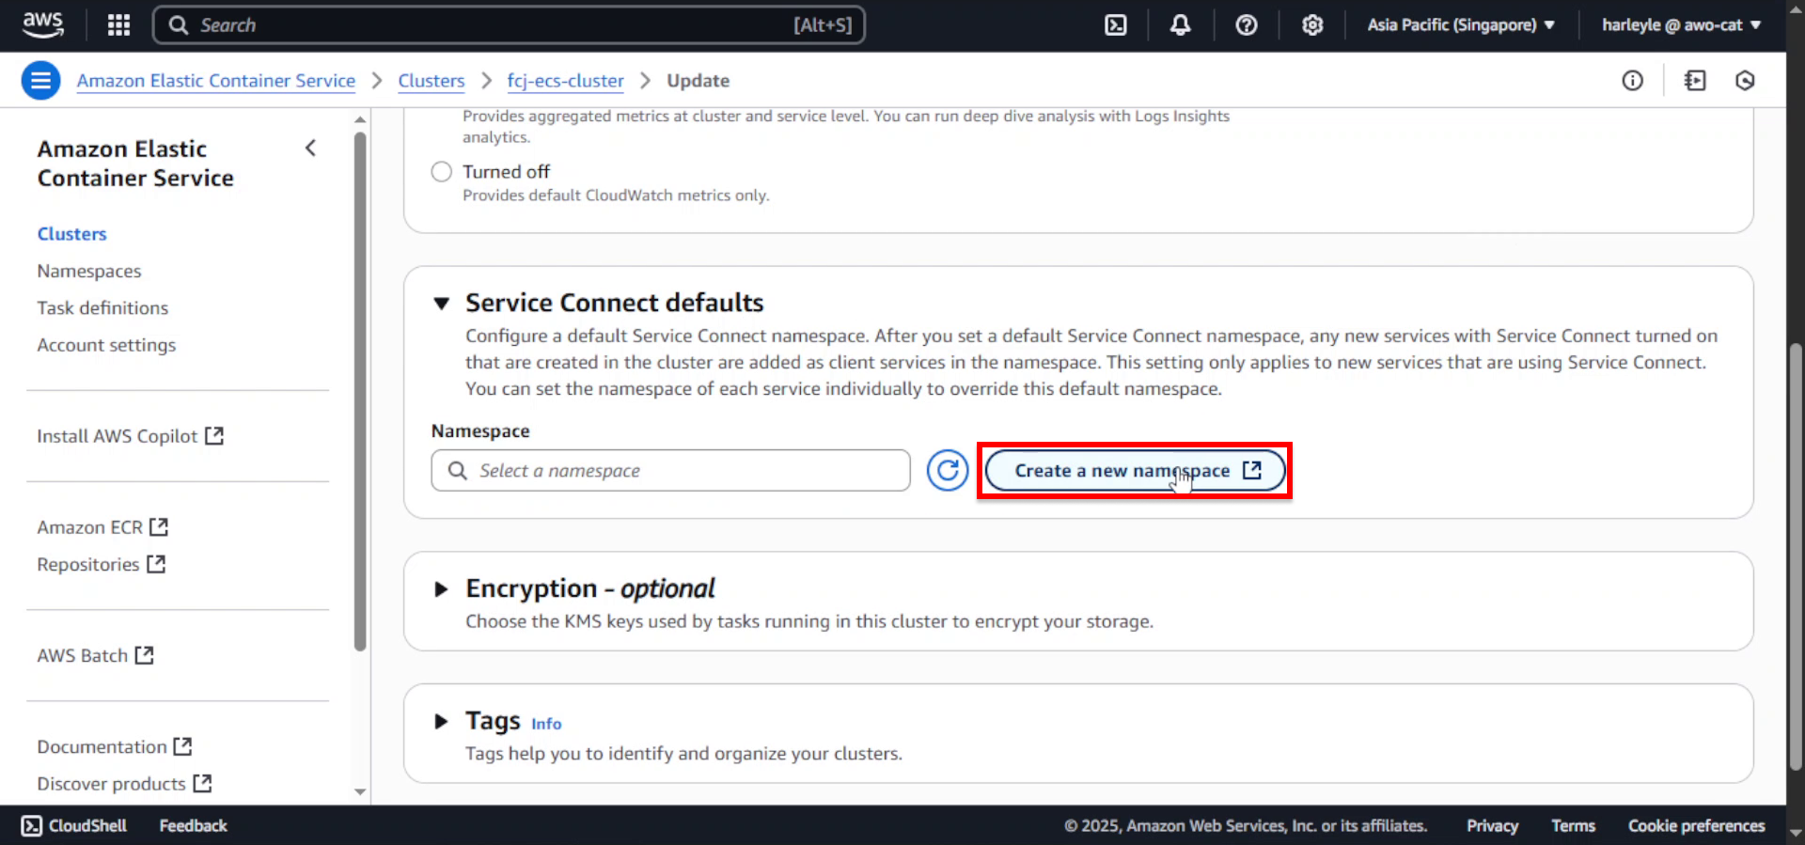The width and height of the screenshot is (1805, 845).
Task: Click the CloudShell label in the footer
Action: pyautogui.click(x=87, y=825)
